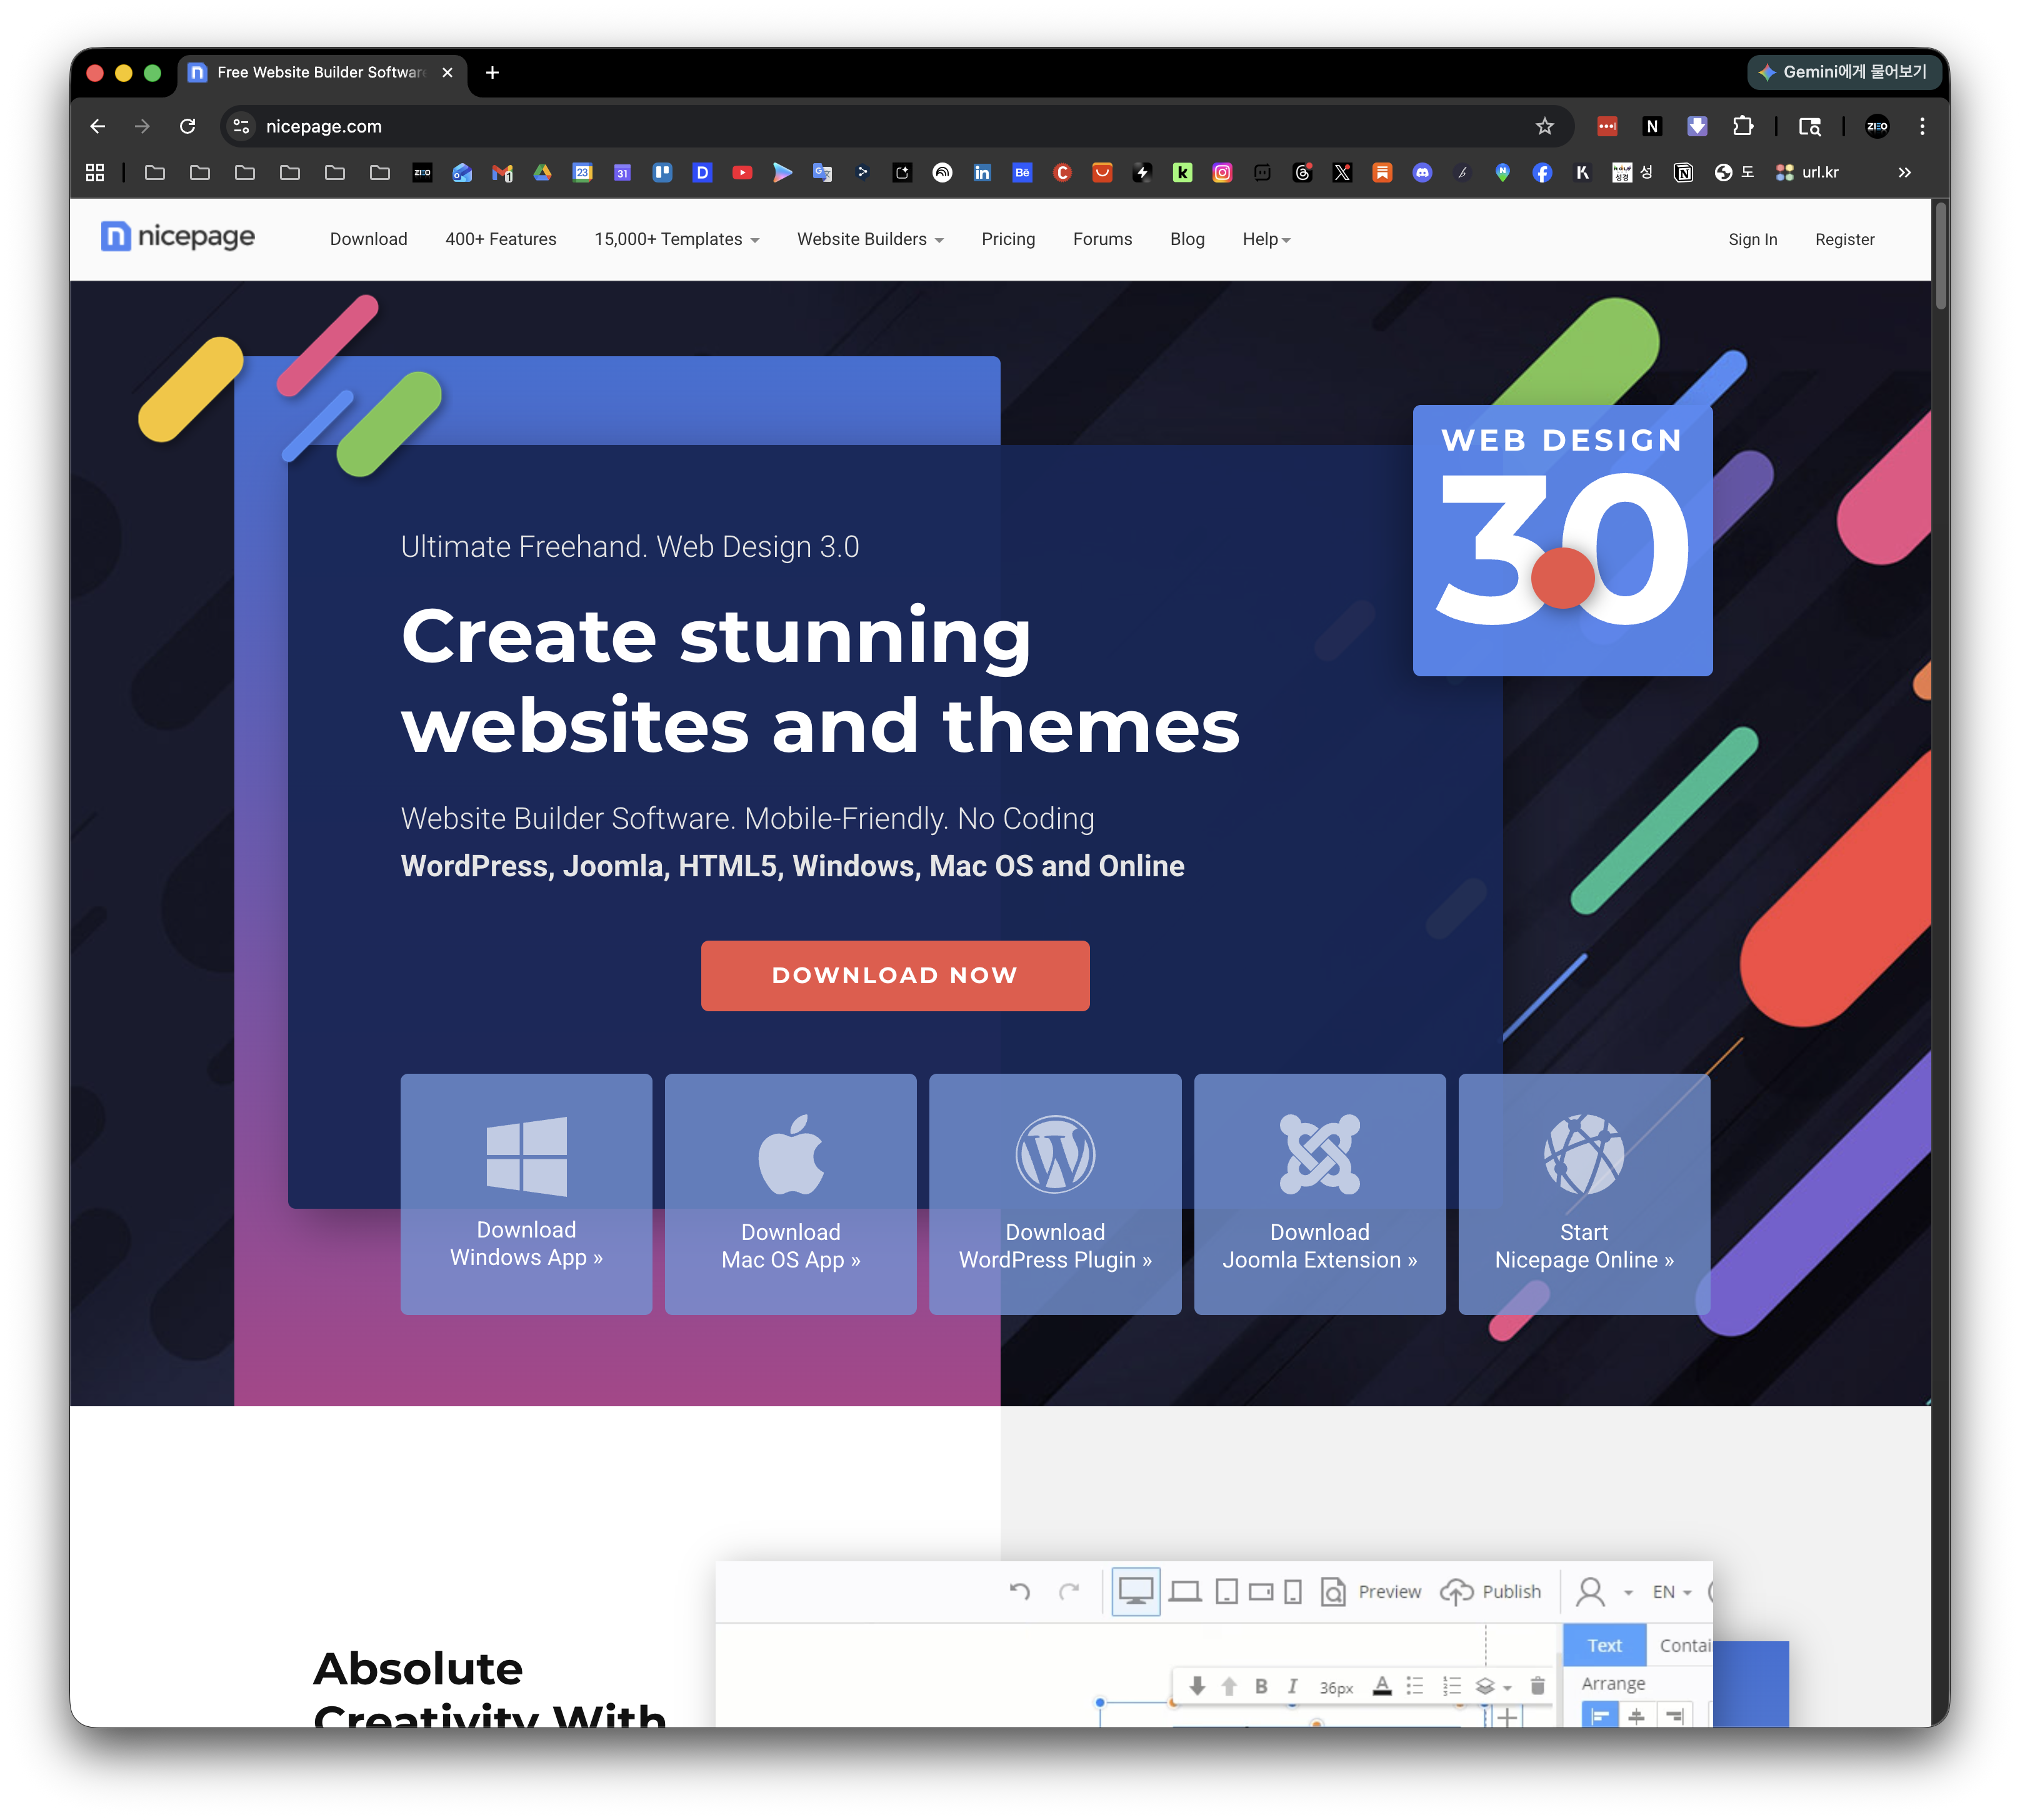Bookmark this page with the star icon
The width and height of the screenshot is (2020, 1820).
pyautogui.click(x=1545, y=126)
